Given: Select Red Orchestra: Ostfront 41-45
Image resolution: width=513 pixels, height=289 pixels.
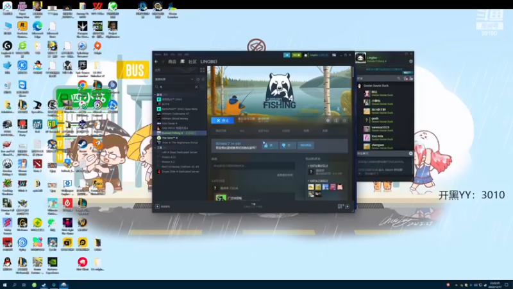Looking at the screenshot, I should pyautogui.click(x=180, y=167).
